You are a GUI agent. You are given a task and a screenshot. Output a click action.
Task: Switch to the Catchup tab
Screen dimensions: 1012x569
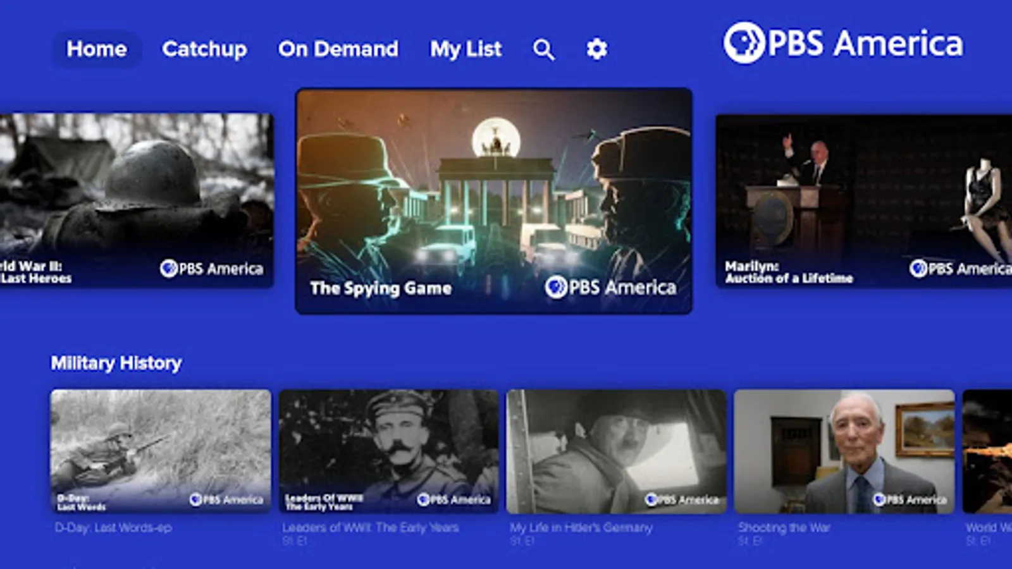point(204,49)
